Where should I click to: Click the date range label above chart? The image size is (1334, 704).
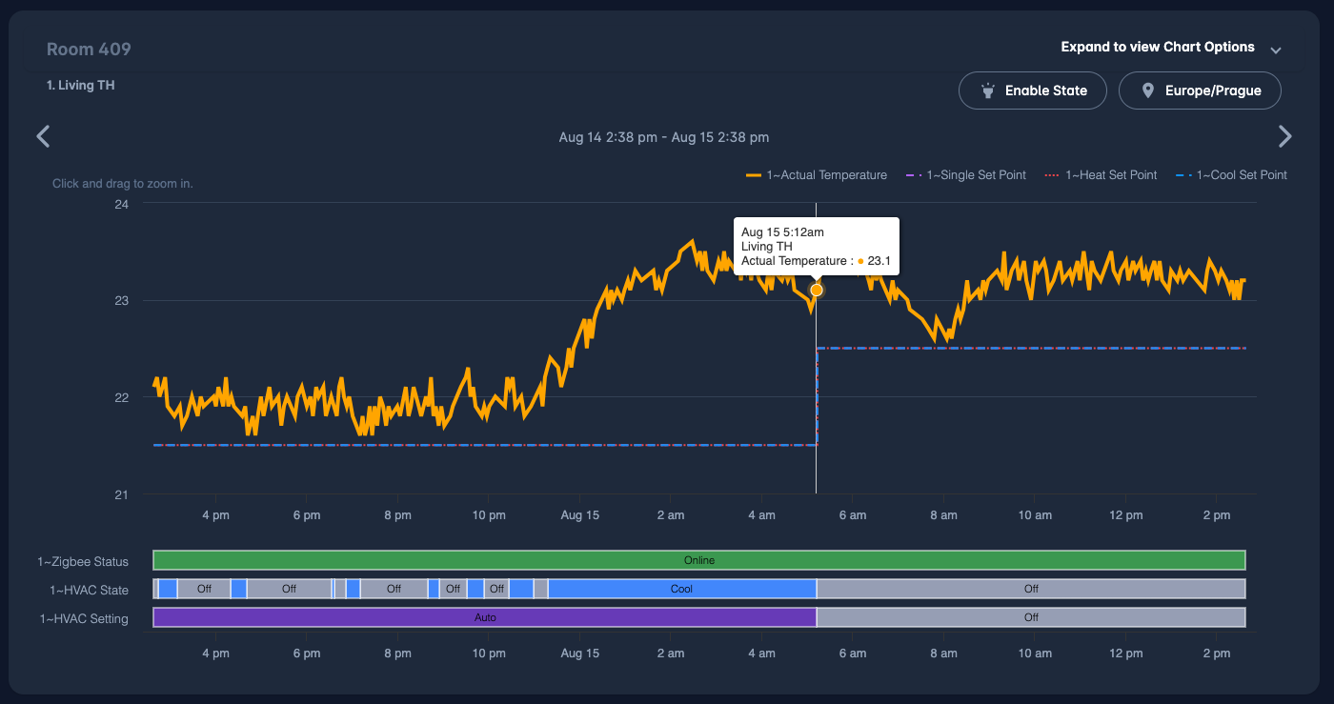663,138
